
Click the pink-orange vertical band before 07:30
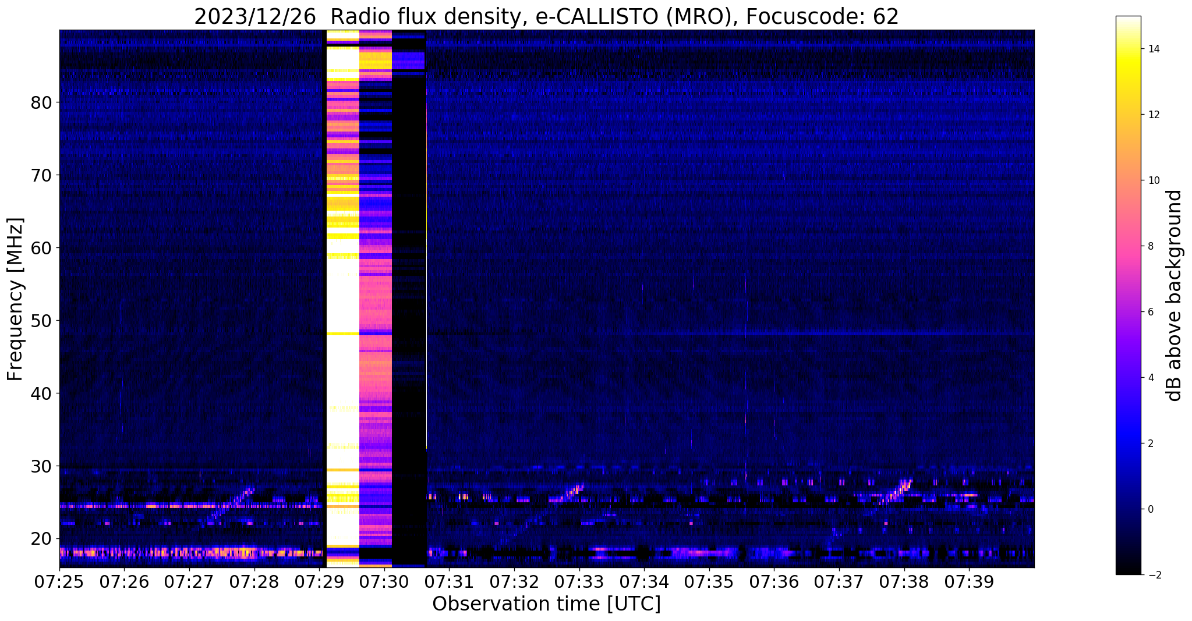[376, 299]
